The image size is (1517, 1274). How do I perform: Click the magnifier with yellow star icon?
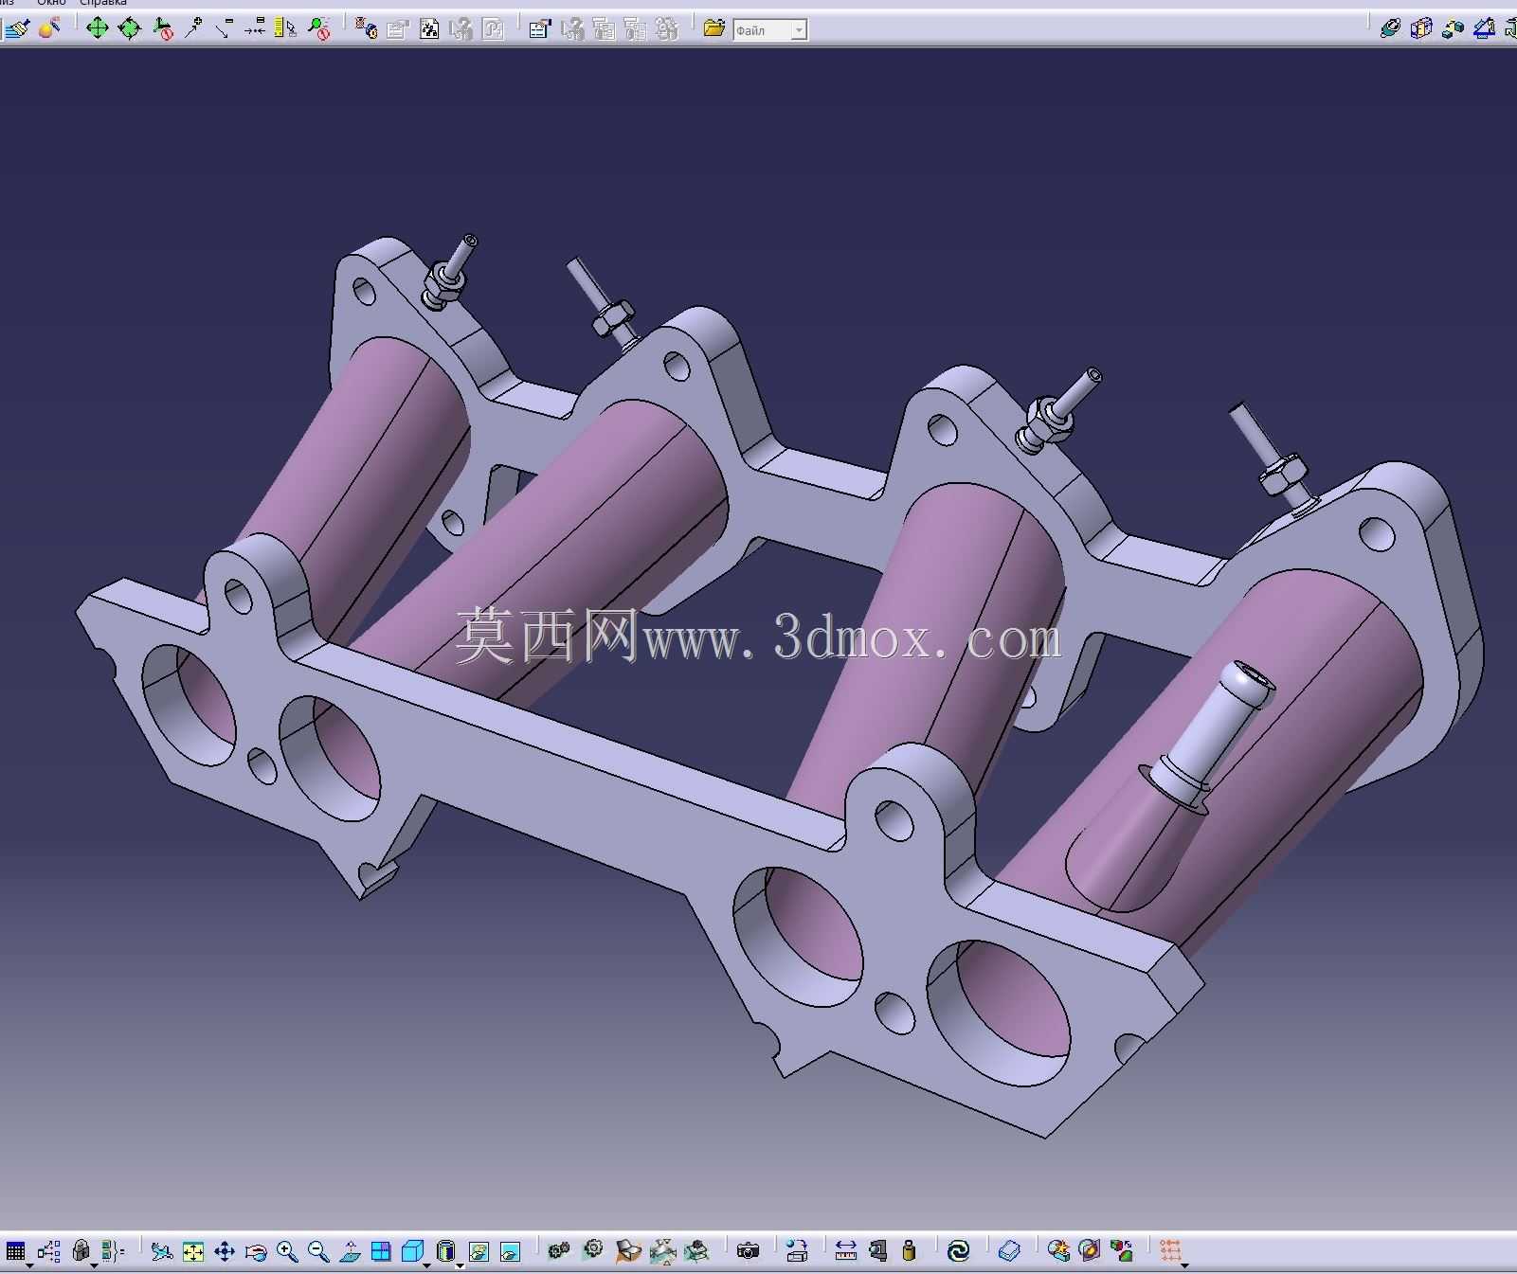click(x=1058, y=1251)
